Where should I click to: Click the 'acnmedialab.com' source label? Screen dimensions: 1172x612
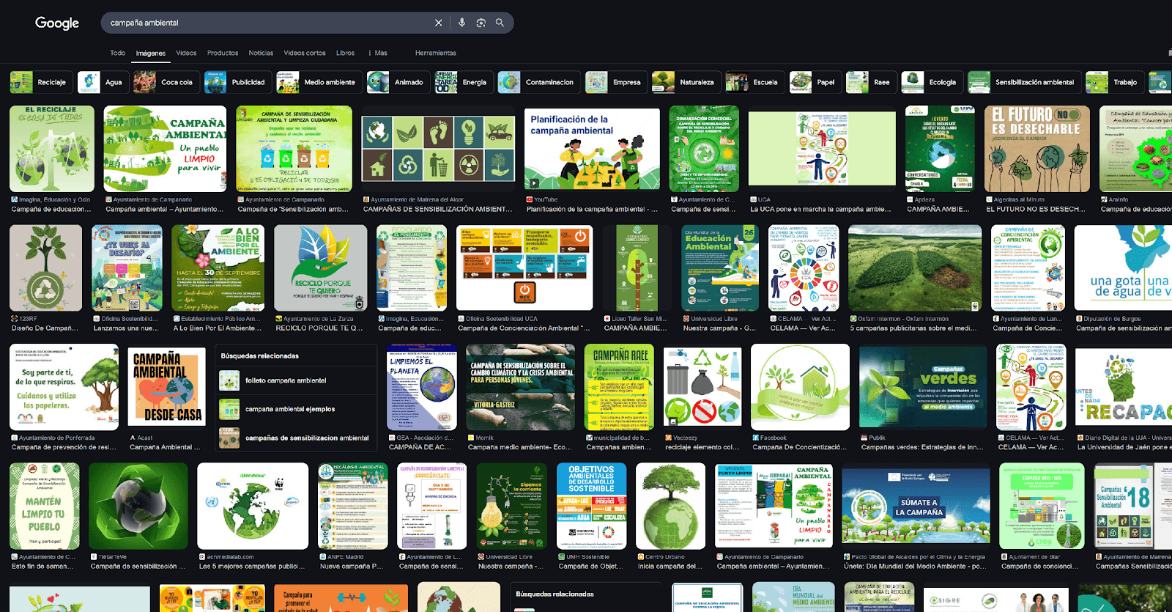pos(230,557)
